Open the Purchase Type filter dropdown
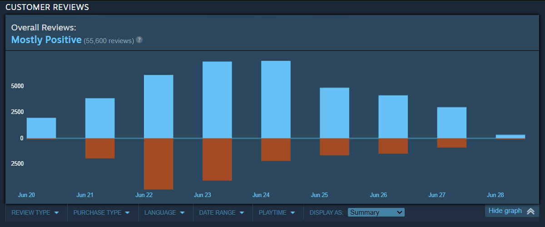The image size is (545, 227). (x=102, y=212)
